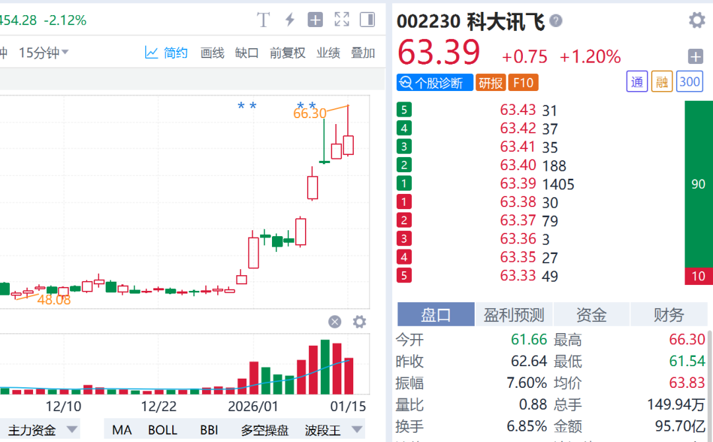
Task: Select the BBI indicator
Action: [209, 429]
